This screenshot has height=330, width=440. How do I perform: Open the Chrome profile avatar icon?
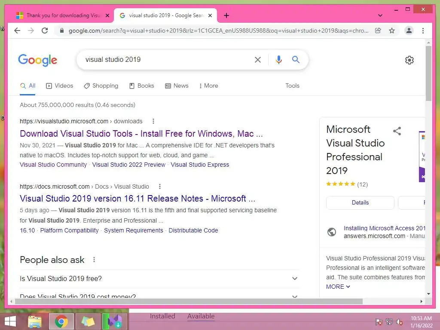coord(409,31)
